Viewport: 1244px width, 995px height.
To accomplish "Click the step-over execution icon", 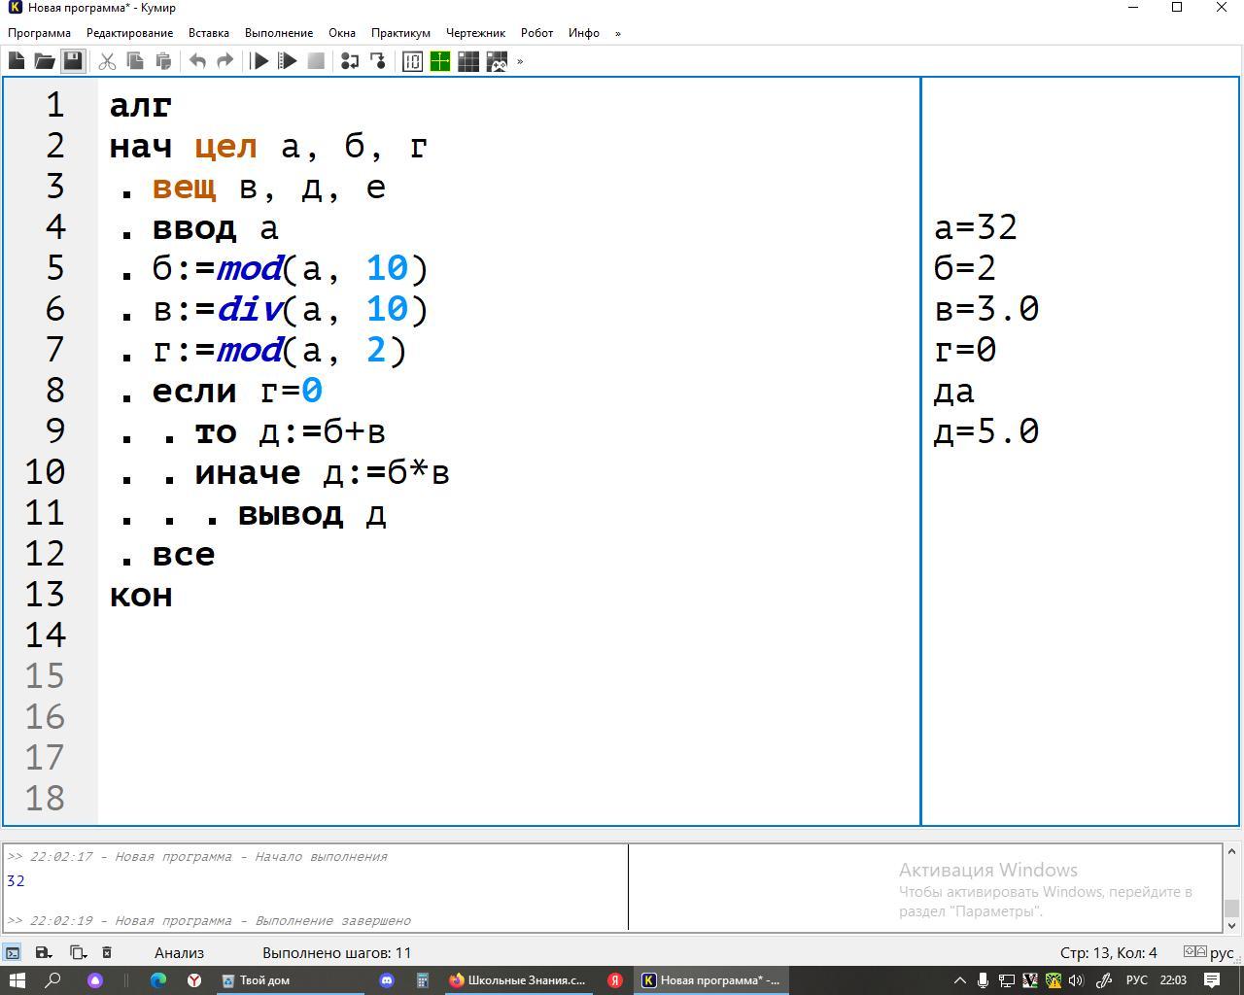I will coord(350,61).
